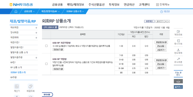Open 주식선물옵션 top menu
The height and width of the screenshot is (97, 193).
(x=97, y=5)
